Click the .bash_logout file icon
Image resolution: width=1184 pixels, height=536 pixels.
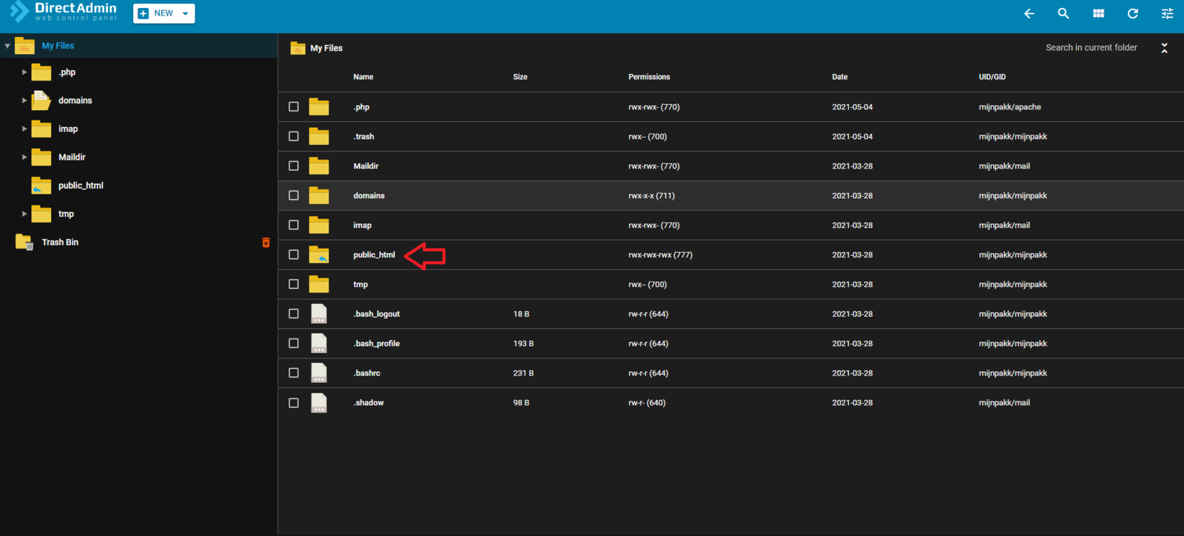click(x=319, y=313)
